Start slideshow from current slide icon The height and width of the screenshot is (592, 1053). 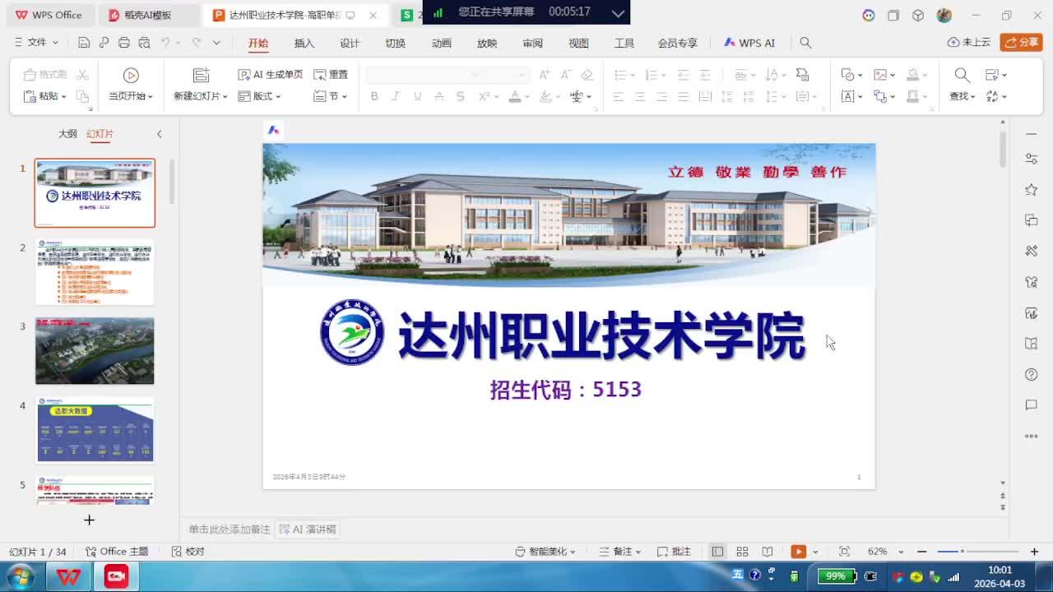pos(131,76)
